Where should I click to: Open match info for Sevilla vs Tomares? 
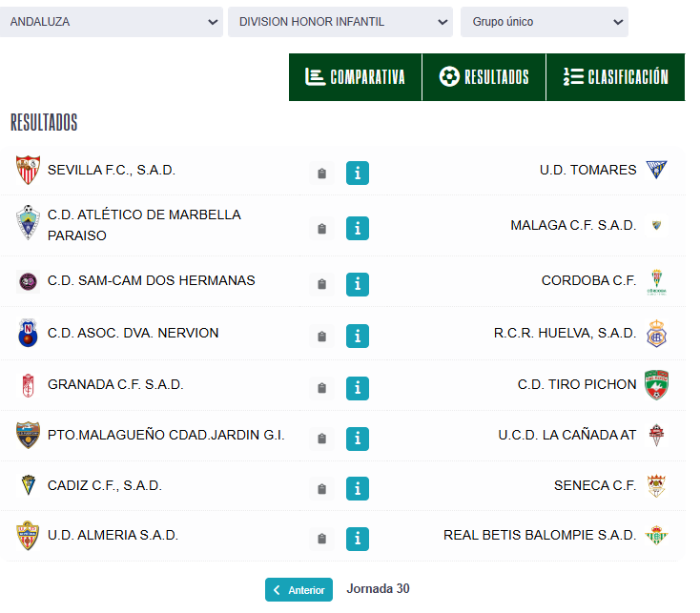(x=357, y=174)
